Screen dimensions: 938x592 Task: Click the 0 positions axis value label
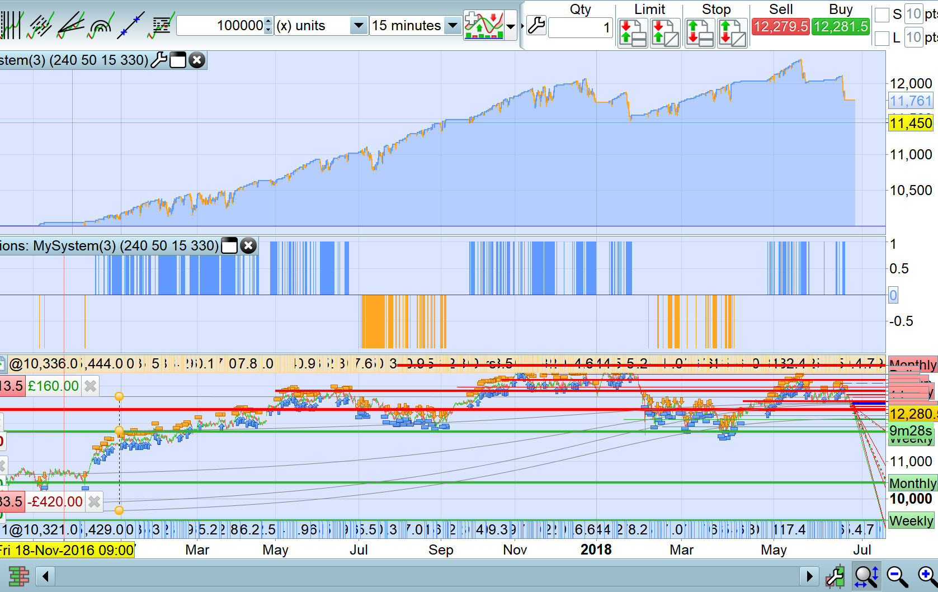click(x=893, y=295)
